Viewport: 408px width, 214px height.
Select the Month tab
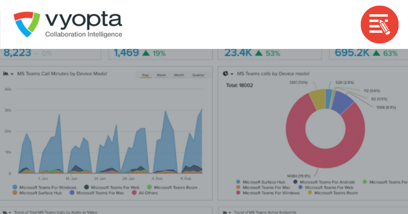tap(179, 75)
